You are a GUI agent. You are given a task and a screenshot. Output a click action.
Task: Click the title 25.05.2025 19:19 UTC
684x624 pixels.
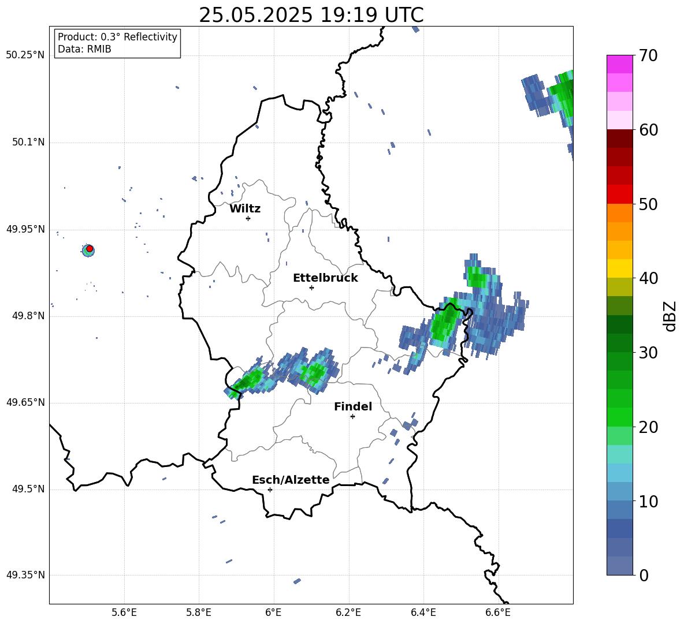point(311,15)
